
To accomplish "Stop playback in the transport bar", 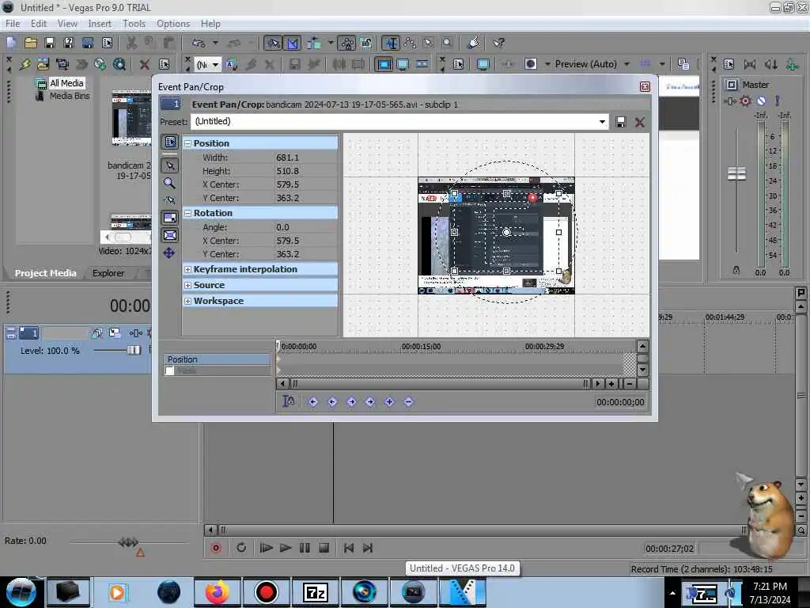I will point(324,548).
